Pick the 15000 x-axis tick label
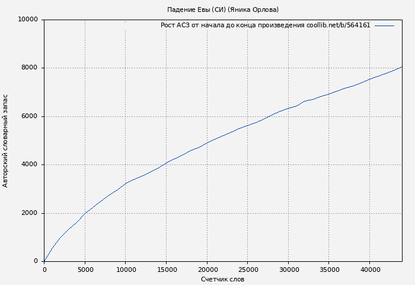 click(166, 270)
